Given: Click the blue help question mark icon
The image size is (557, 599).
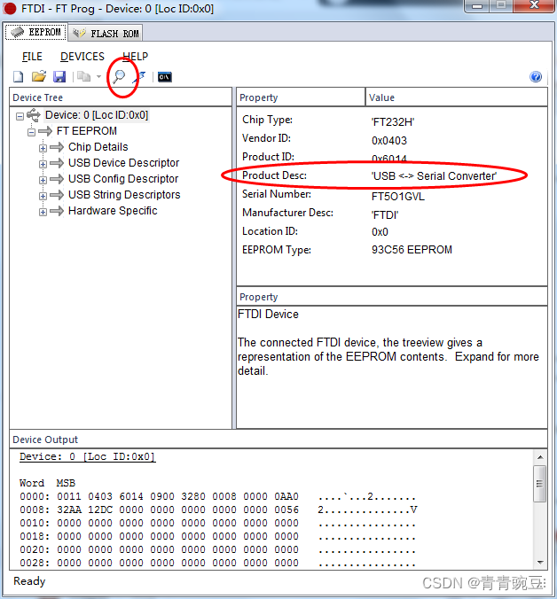Looking at the screenshot, I should pos(536,77).
